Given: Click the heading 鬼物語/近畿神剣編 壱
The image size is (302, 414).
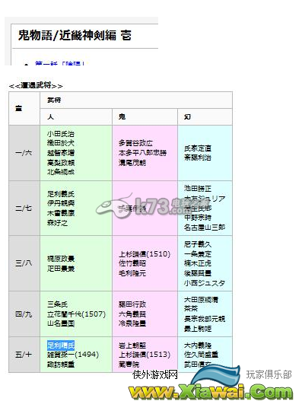Looking at the screenshot, I should tap(75, 35).
